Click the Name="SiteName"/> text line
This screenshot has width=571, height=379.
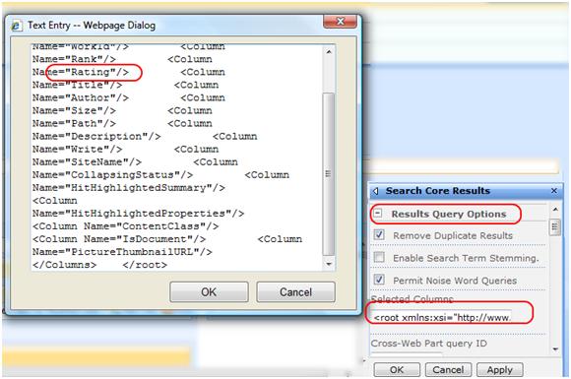[87, 162]
